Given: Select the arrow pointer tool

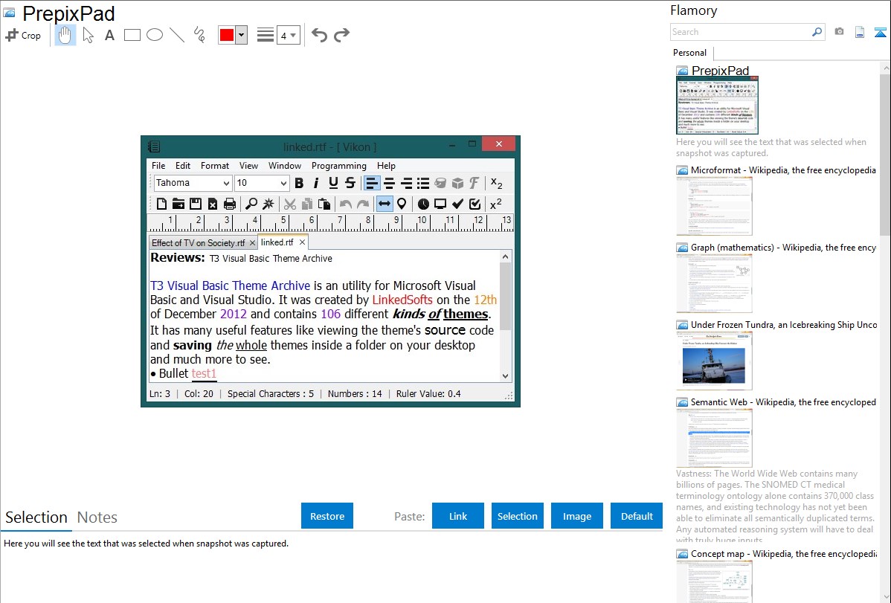Looking at the screenshot, I should (88, 35).
